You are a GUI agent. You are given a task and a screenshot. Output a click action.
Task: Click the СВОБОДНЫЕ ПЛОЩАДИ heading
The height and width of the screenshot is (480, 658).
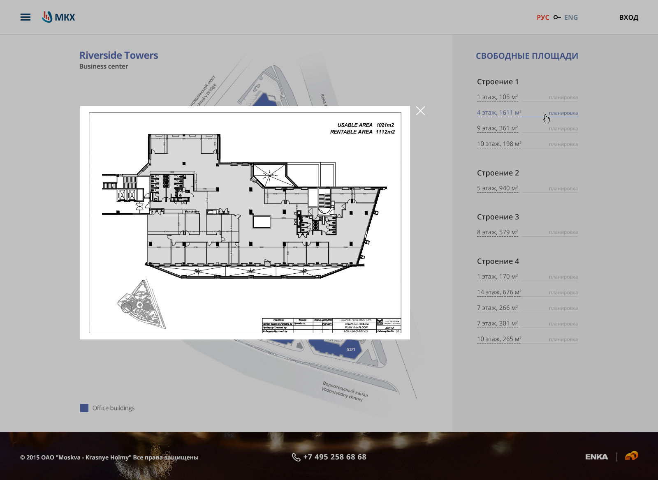click(x=527, y=56)
